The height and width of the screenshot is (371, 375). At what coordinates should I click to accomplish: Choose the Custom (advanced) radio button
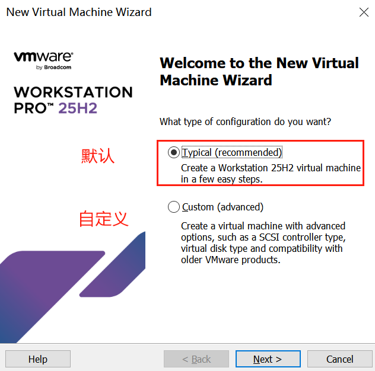[174, 207]
